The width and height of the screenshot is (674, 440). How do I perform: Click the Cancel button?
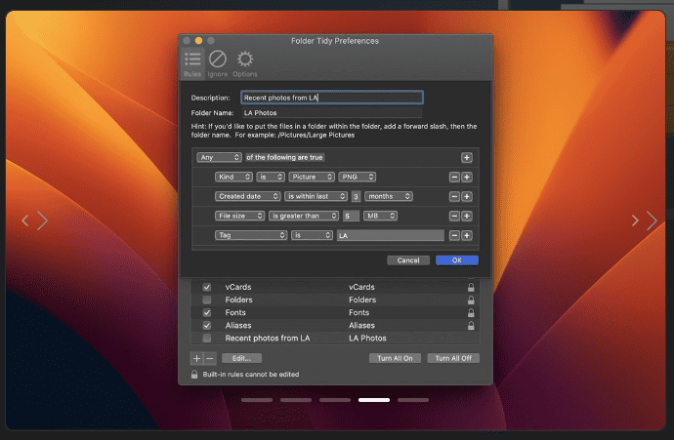[408, 260]
